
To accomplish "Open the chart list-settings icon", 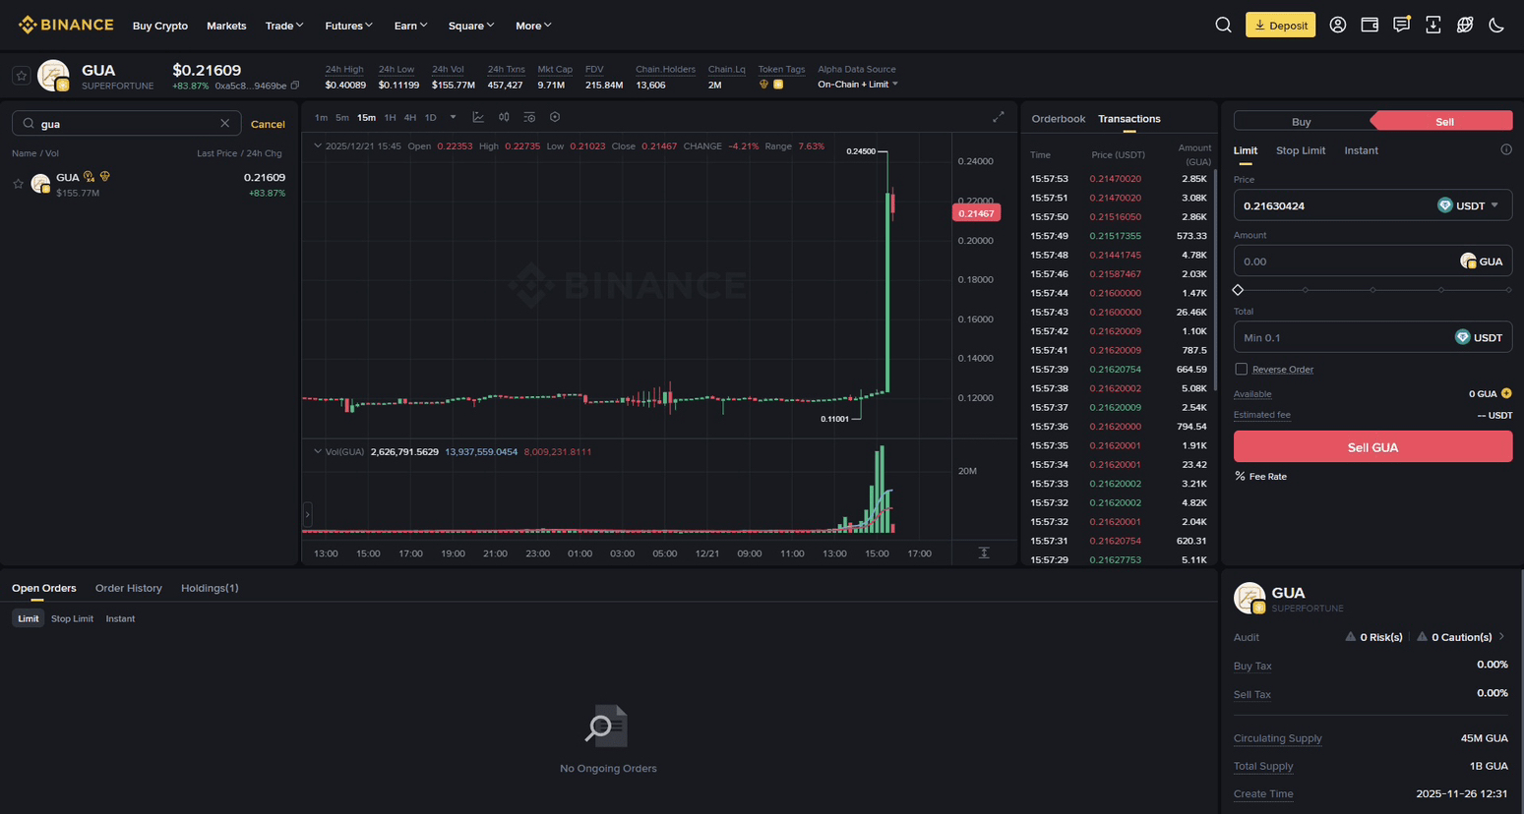I will pyautogui.click(x=529, y=117).
